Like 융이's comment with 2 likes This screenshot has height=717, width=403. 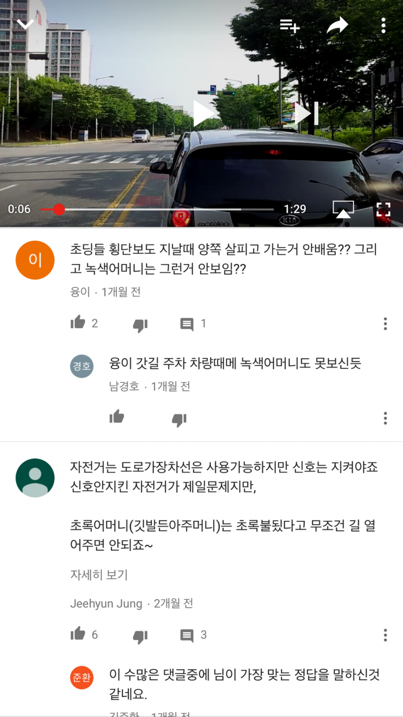click(78, 322)
